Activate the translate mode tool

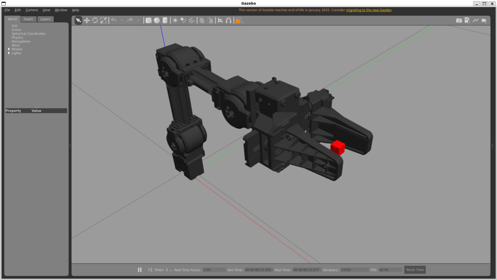pyautogui.click(x=87, y=20)
